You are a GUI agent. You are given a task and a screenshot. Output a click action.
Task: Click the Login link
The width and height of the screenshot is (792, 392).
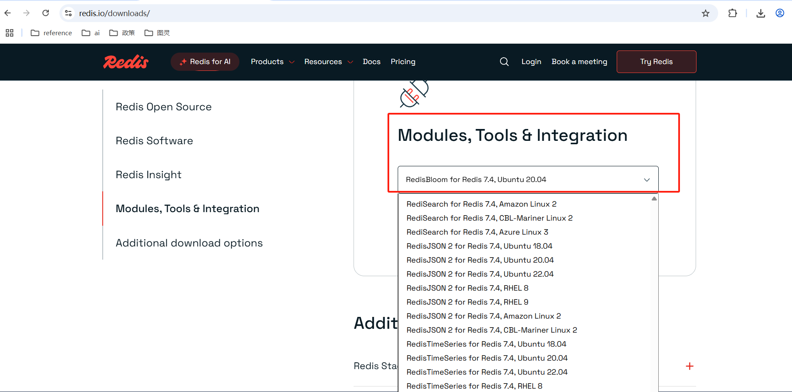click(x=531, y=62)
